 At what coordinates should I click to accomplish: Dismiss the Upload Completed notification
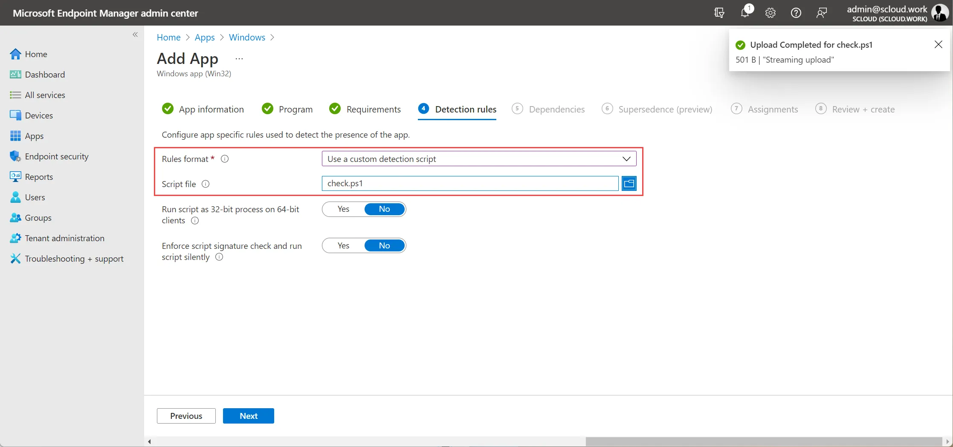tap(939, 44)
